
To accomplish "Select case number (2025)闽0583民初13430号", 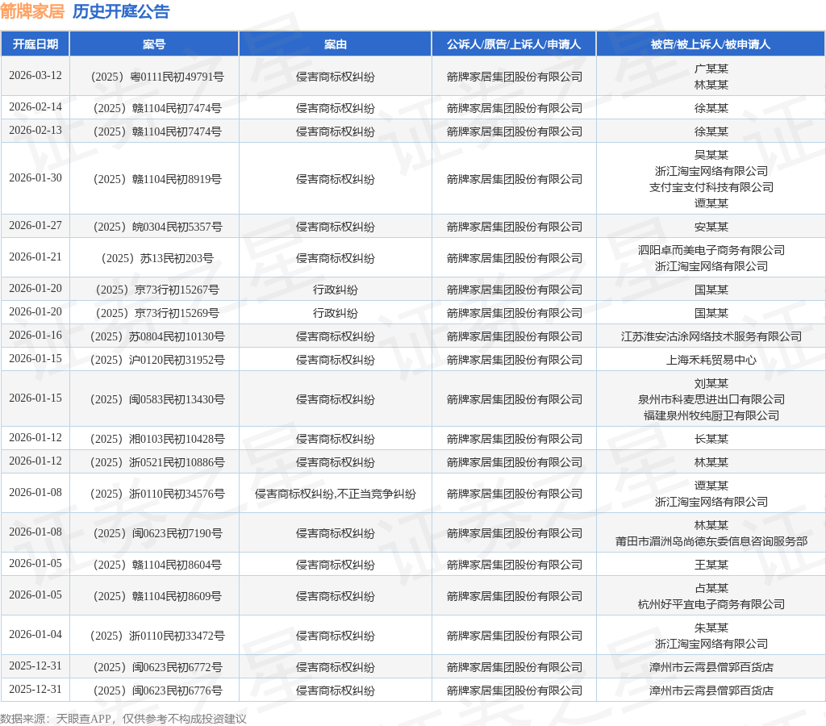I will [x=157, y=399].
